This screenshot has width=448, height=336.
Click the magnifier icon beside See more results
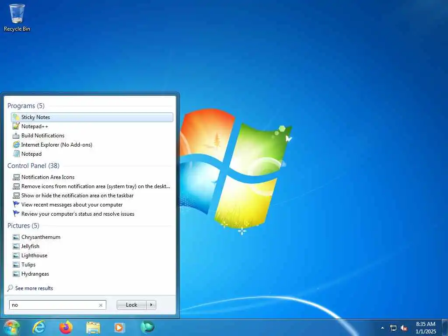click(x=10, y=288)
